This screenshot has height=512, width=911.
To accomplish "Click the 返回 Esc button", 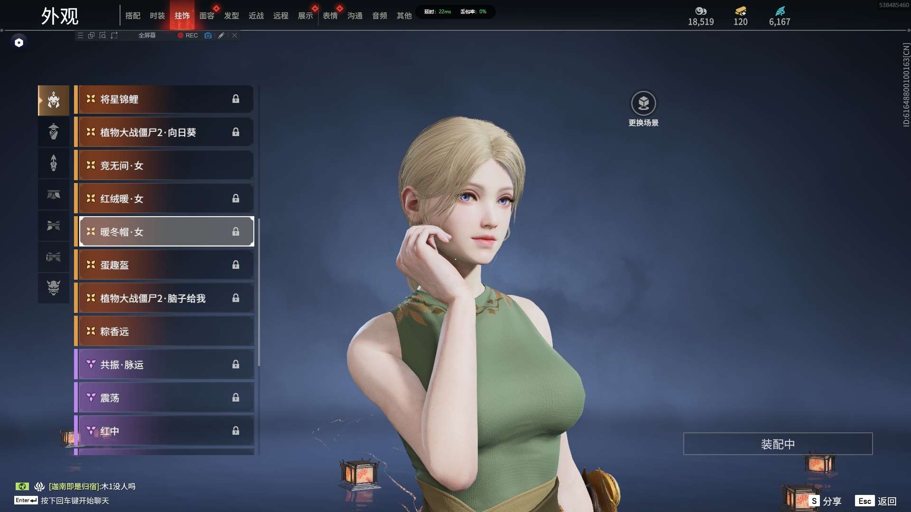I will point(876,501).
